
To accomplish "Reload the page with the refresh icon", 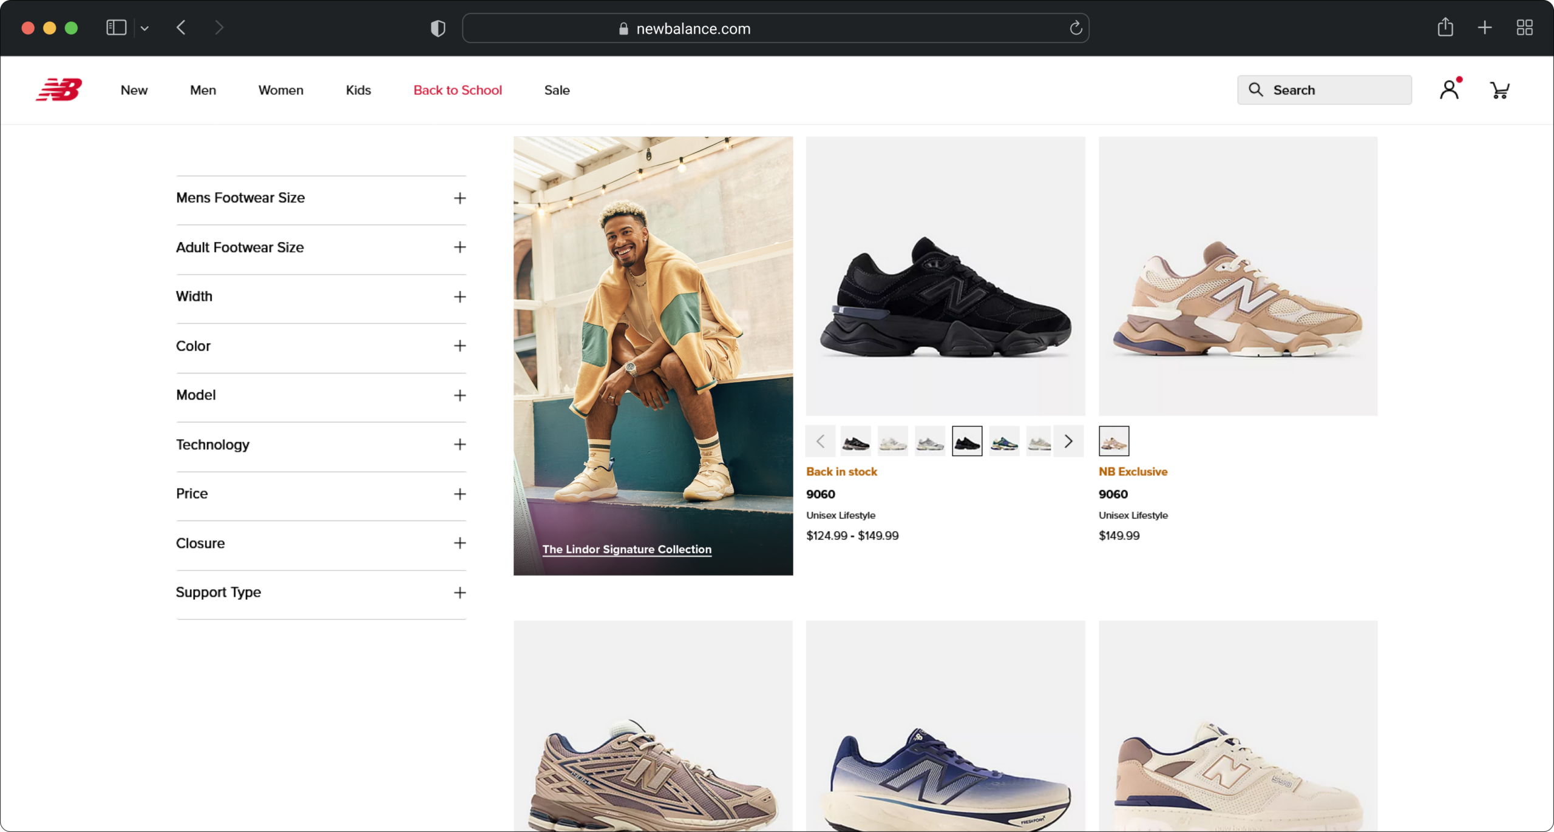I will click(x=1075, y=28).
